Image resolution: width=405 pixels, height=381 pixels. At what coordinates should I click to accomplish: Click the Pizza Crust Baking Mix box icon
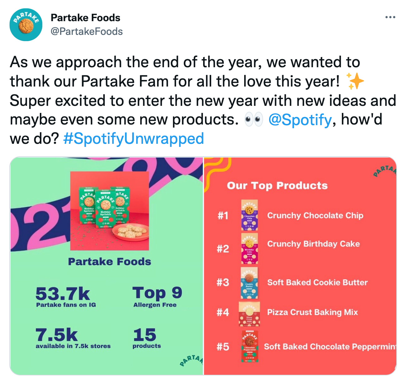249,314
